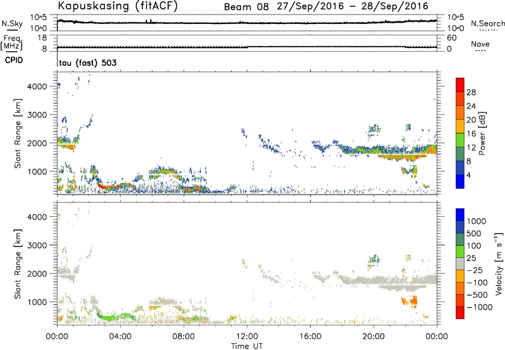The width and height of the screenshot is (505, 350).
Task: Click the '-1000' label on velocity color bar
Action: tap(479, 307)
